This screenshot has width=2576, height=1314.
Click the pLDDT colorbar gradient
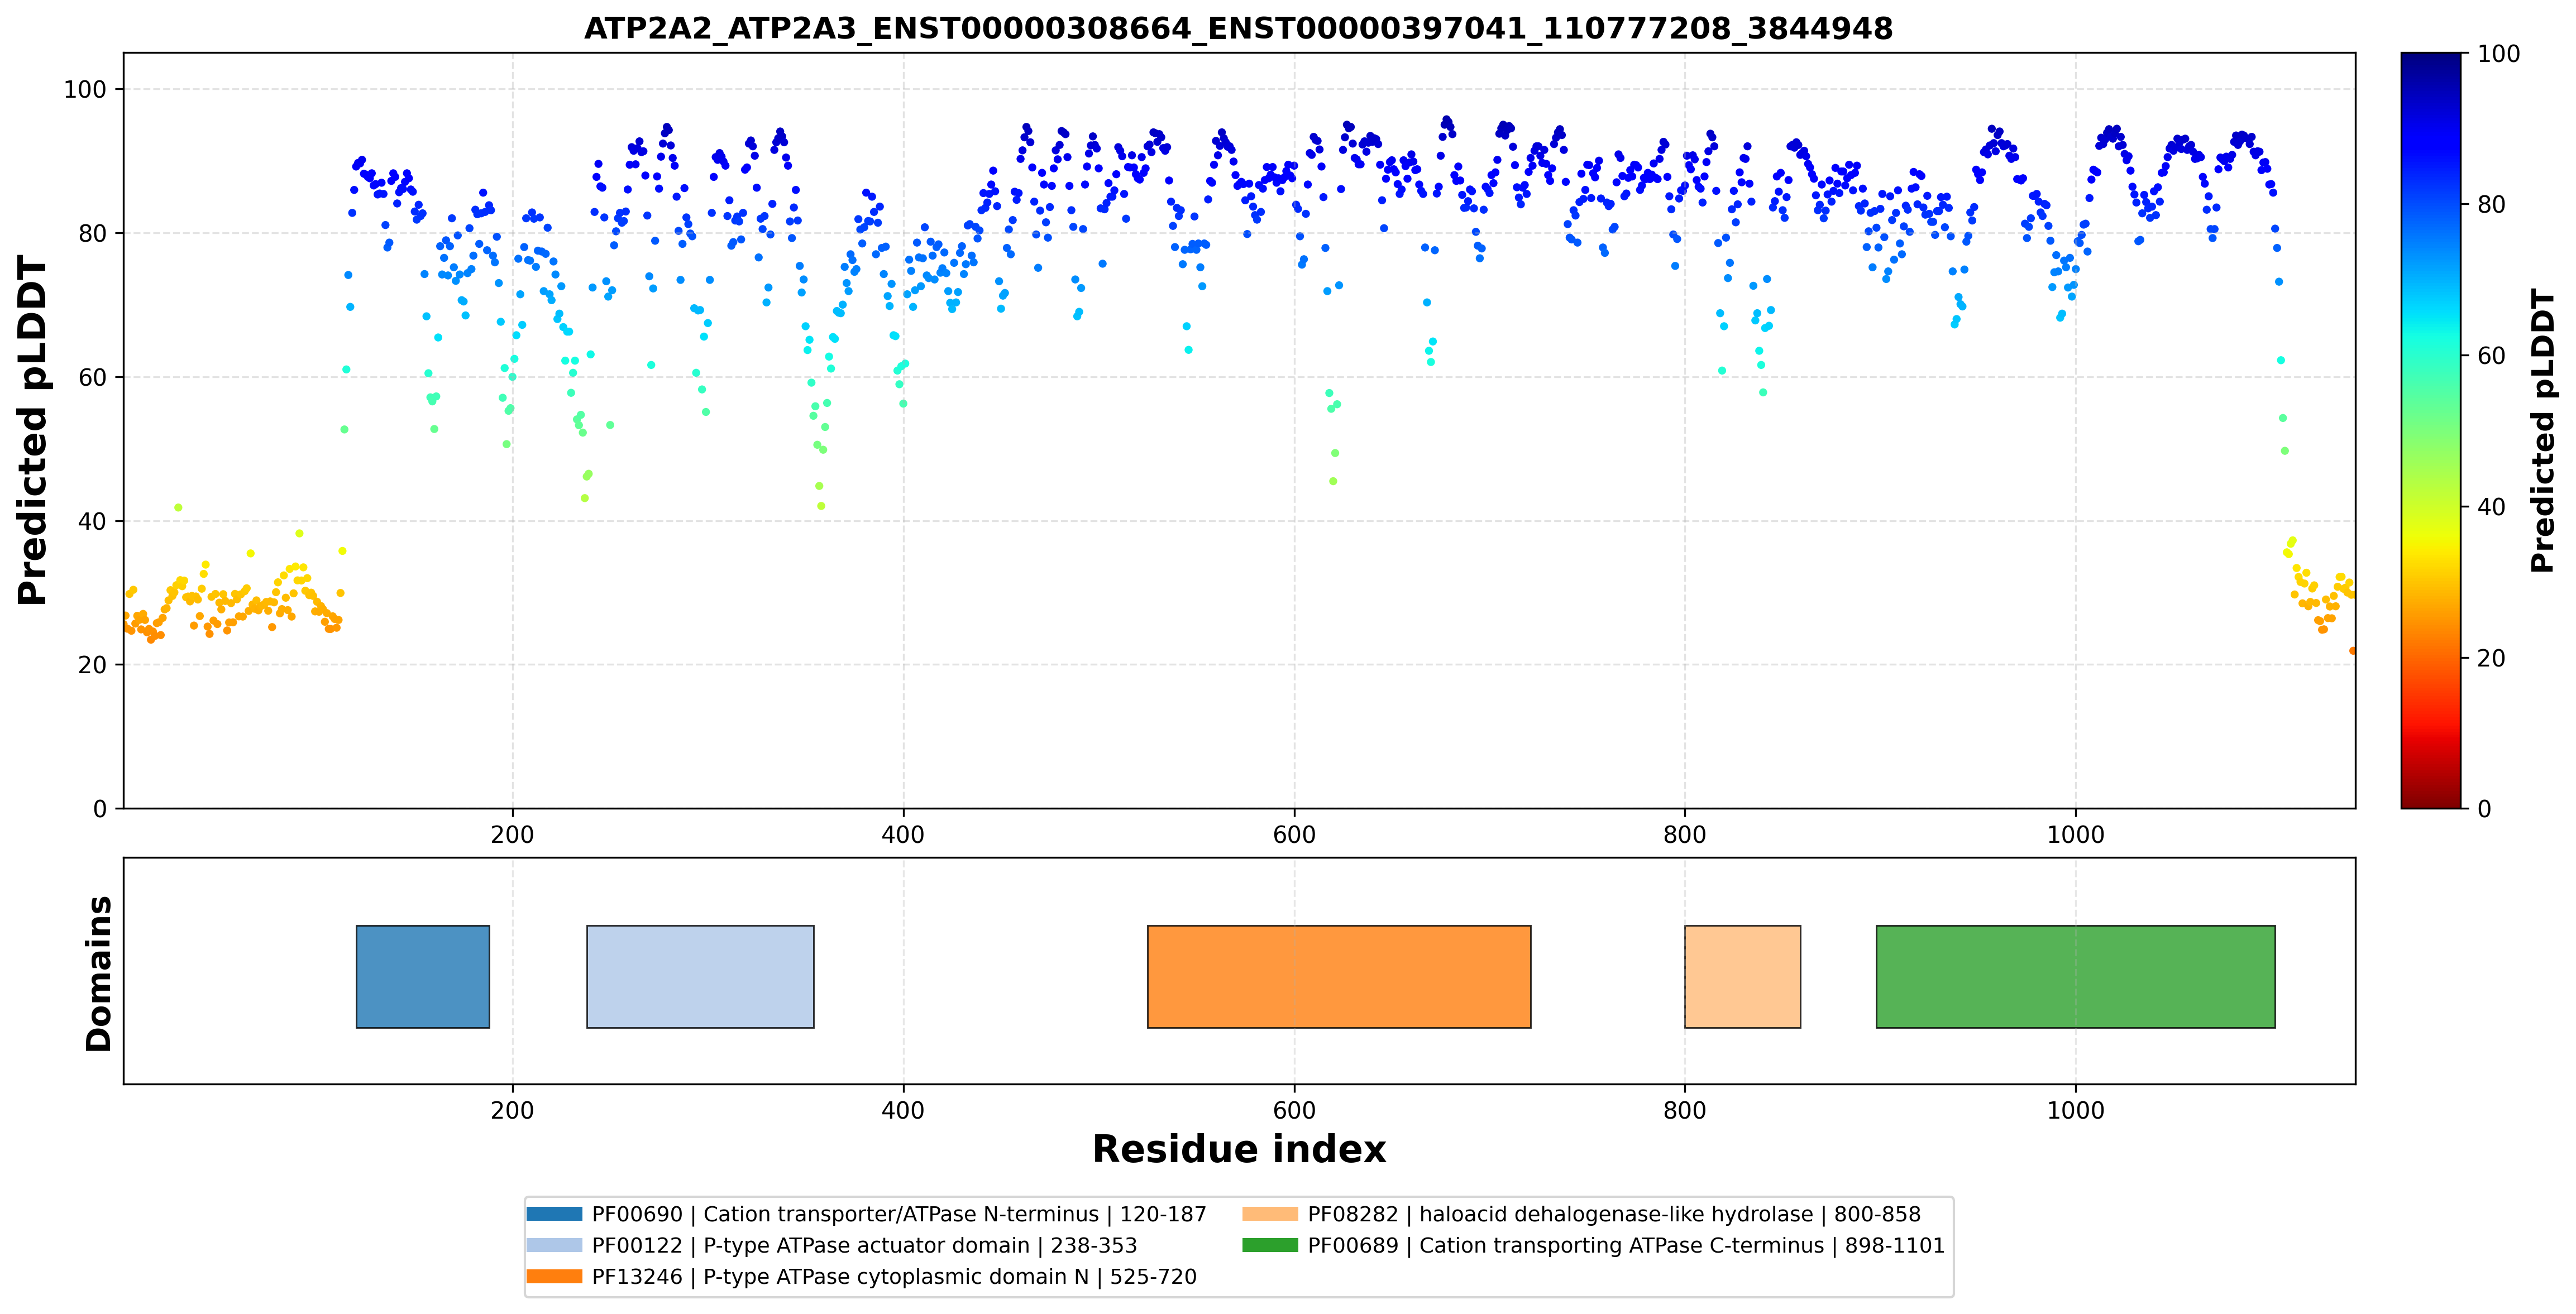(2431, 431)
